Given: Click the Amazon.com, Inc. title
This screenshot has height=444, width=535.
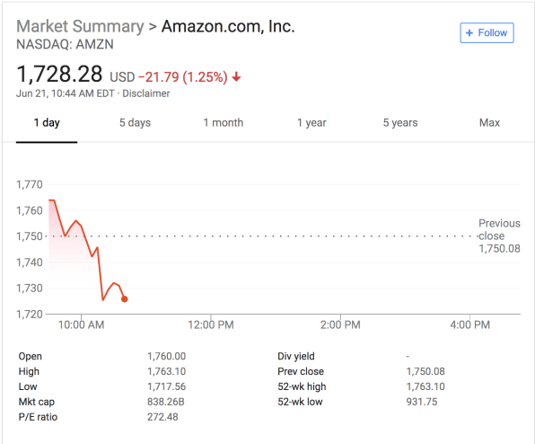Looking at the screenshot, I should [x=228, y=26].
